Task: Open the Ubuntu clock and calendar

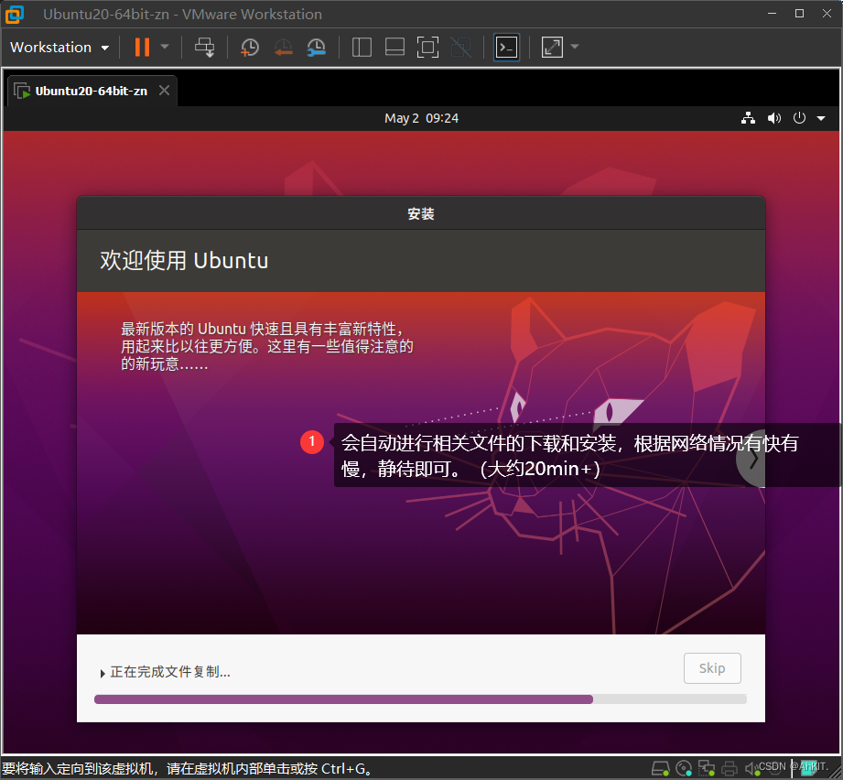Action: tap(421, 118)
